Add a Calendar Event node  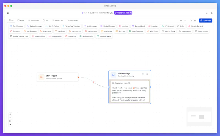104,36
